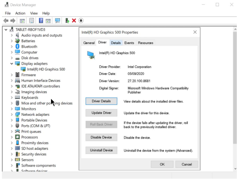The height and width of the screenshot is (179, 238).
Task: Collapse the TABLET-RBOF1VD3 root node
Action: tap(5, 30)
